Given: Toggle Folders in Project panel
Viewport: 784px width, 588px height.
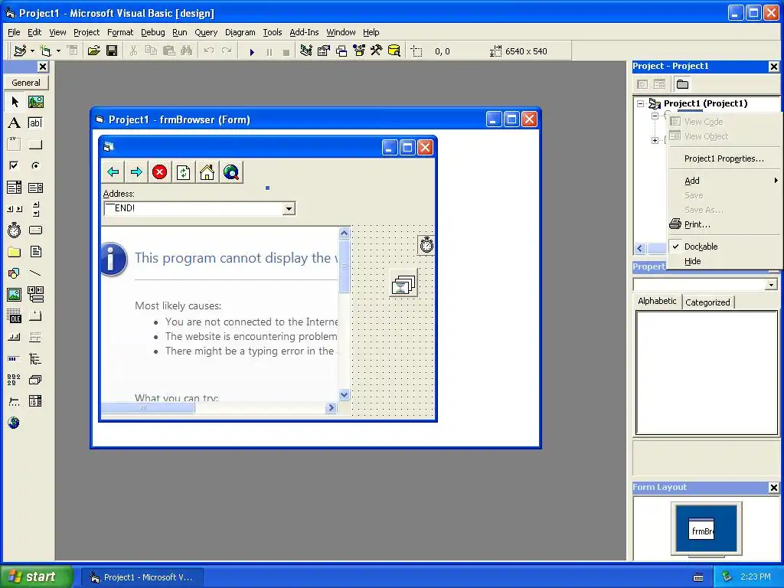Looking at the screenshot, I should click(682, 84).
